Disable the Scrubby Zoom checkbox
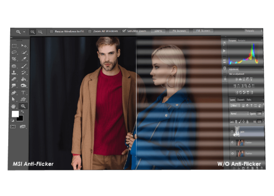Screen dimensions: 274x196 point(124,31)
